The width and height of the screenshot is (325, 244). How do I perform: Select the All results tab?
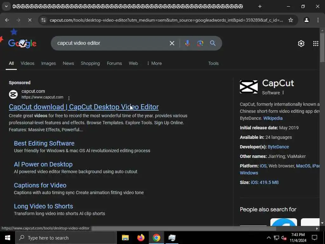click(x=11, y=64)
